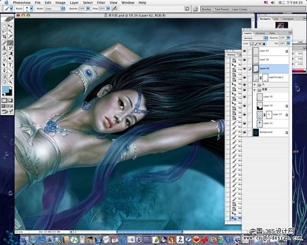Jump to ImageReady button in toolbox
The image size is (307, 245).
tap(8, 112)
